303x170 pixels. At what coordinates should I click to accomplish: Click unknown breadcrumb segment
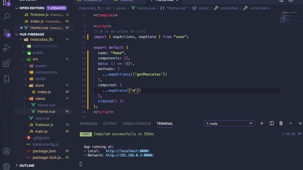pyautogui.click(x=260, y=8)
